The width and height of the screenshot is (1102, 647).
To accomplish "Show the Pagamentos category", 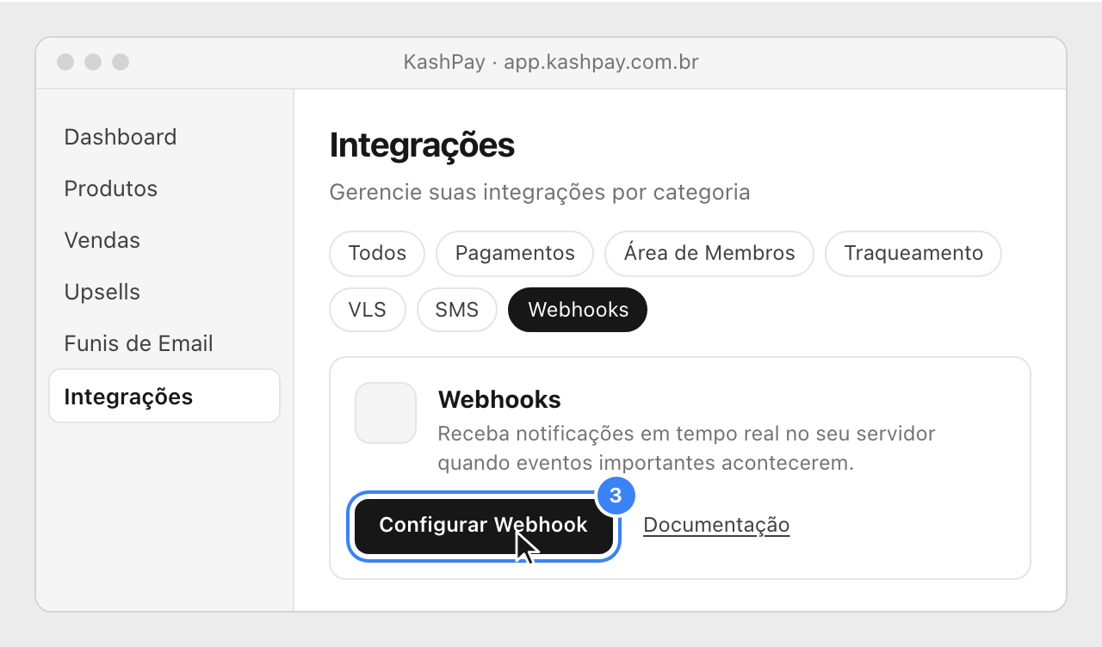I will (x=515, y=254).
